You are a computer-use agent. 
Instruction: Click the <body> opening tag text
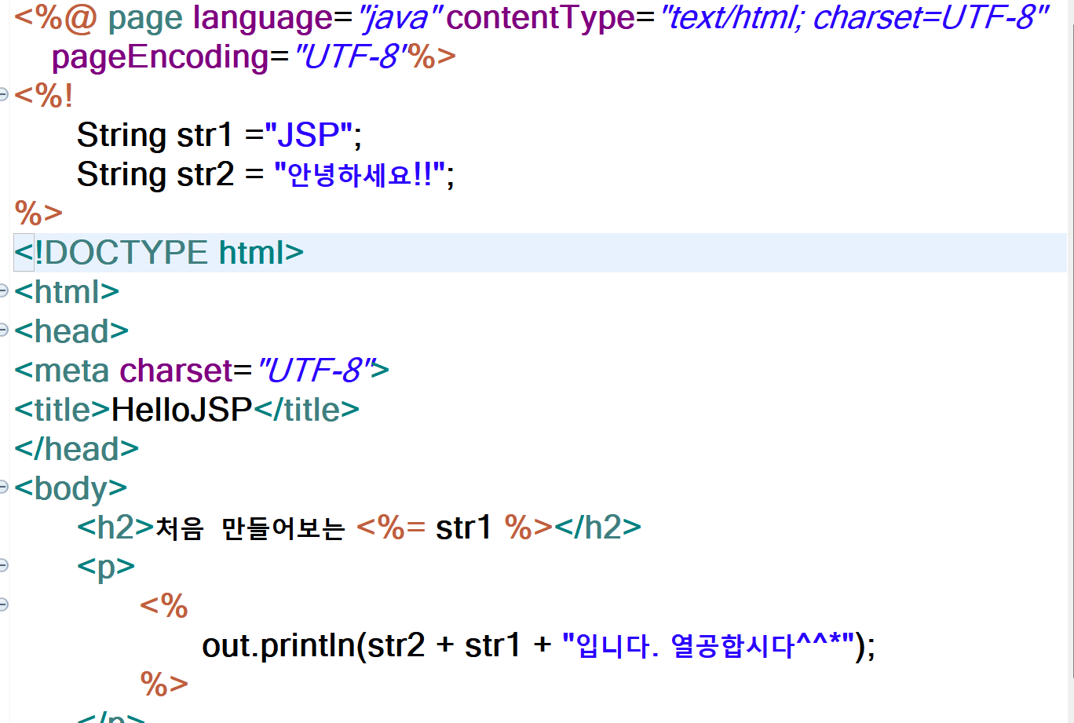point(71,489)
